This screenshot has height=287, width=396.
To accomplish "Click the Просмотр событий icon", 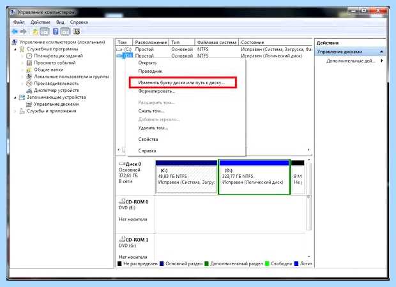I will pos(29,63).
